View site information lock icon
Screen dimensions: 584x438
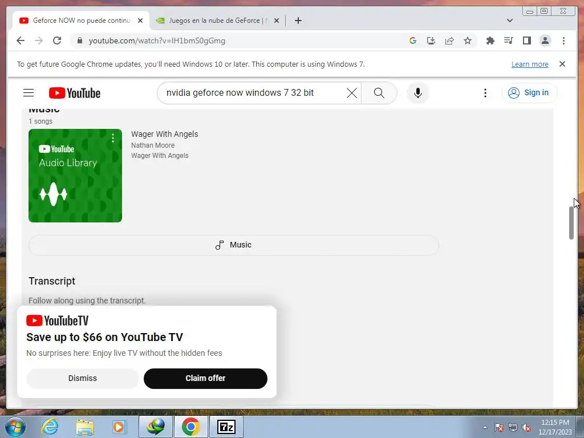point(80,40)
